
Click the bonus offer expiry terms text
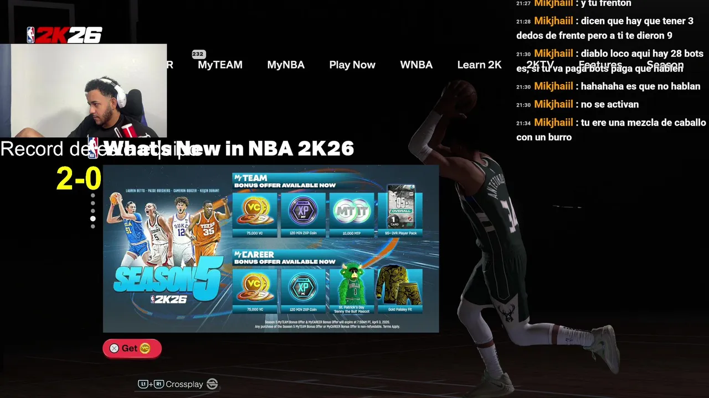click(x=327, y=324)
